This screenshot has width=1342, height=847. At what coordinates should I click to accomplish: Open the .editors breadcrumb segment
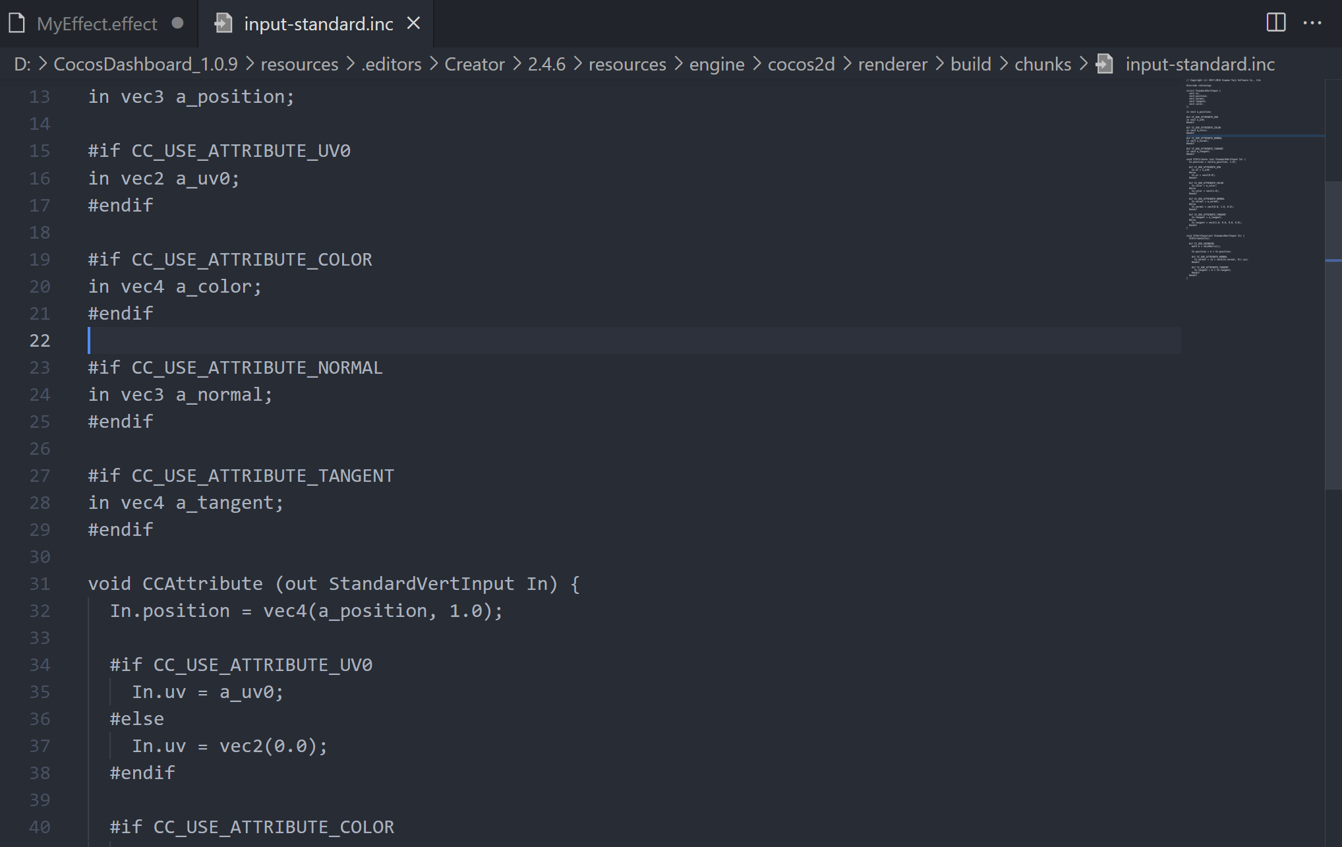(x=392, y=64)
